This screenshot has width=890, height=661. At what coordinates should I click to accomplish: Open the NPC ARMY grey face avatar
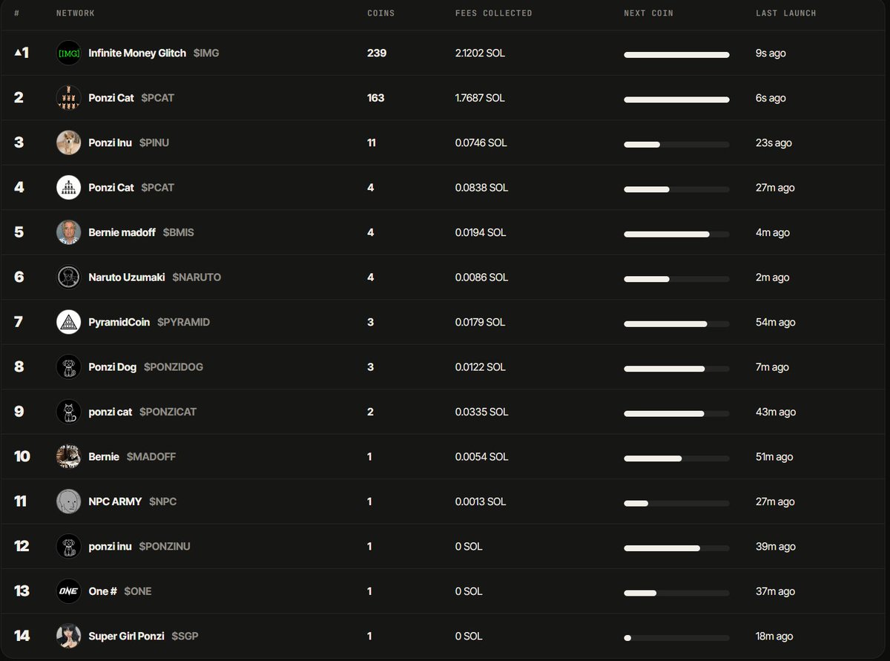tap(68, 501)
